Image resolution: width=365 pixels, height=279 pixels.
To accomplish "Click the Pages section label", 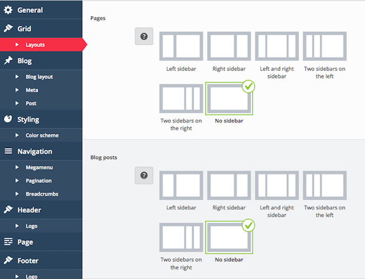I will pos(98,18).
